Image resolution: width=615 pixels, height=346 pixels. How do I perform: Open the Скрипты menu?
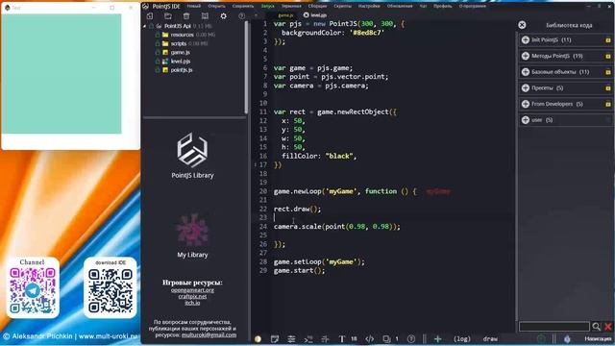pyautogui.click(x=342, y=6)
